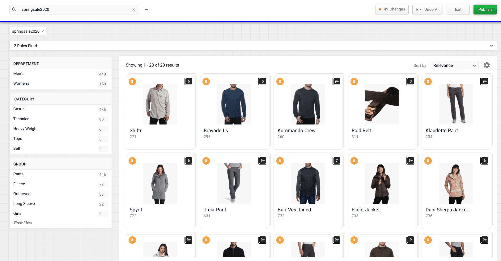Open the Shiftr product image
Image resolution: width=501 pixels, height=261 pixels.
tap(160, 104)
